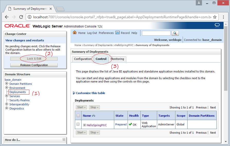Open the top Start dropdown button
This screenshot has width=230, height=146.
[81, 107]
